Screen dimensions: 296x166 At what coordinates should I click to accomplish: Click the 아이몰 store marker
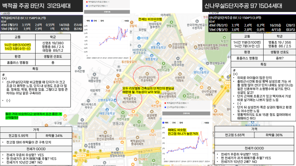(x=139, y=38)
